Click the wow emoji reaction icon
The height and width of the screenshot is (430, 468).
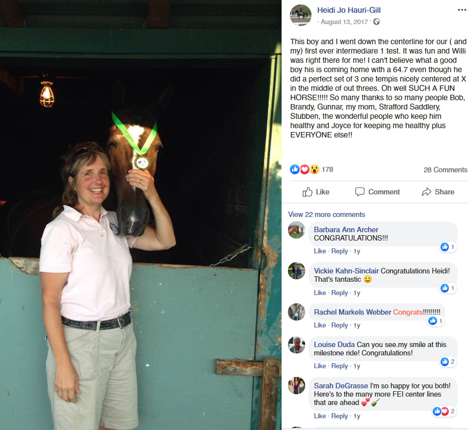tap(314, 169)
